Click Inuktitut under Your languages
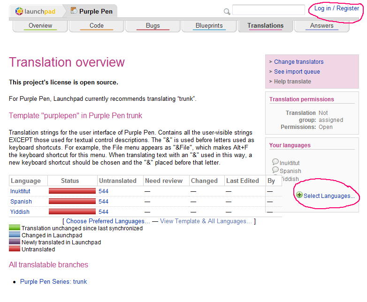Image resolution: width=367 pixels, height=302 pixels. [x=289, y=163]
